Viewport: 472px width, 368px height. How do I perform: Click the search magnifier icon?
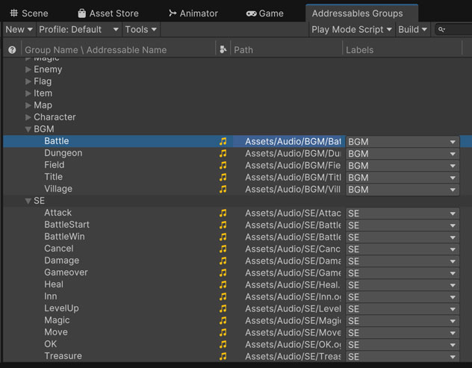point(441,30)
